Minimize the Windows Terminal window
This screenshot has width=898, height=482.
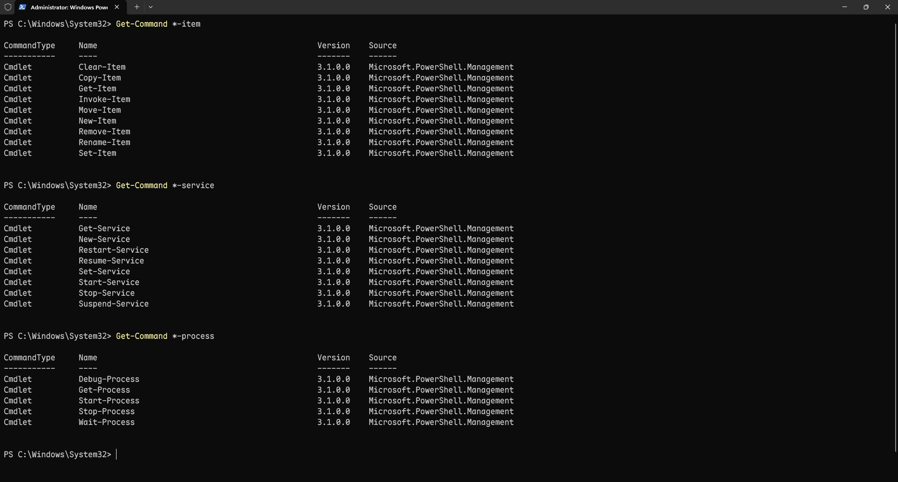(x=844, y=7)
